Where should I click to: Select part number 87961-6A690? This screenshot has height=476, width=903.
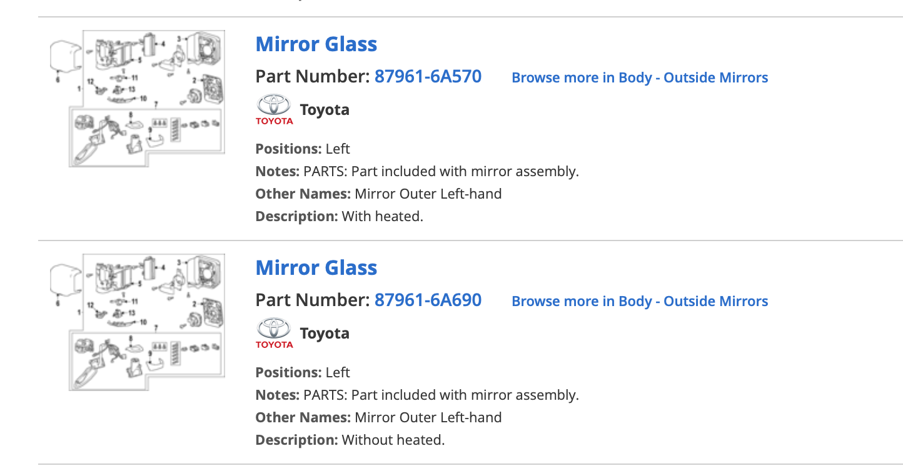tap(428, 300)
